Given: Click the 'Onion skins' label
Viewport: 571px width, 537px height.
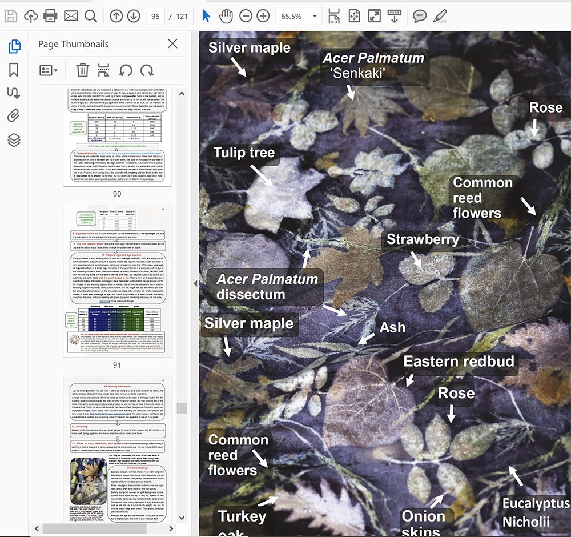Looking at the screenshot, I should tap(423, 523).
